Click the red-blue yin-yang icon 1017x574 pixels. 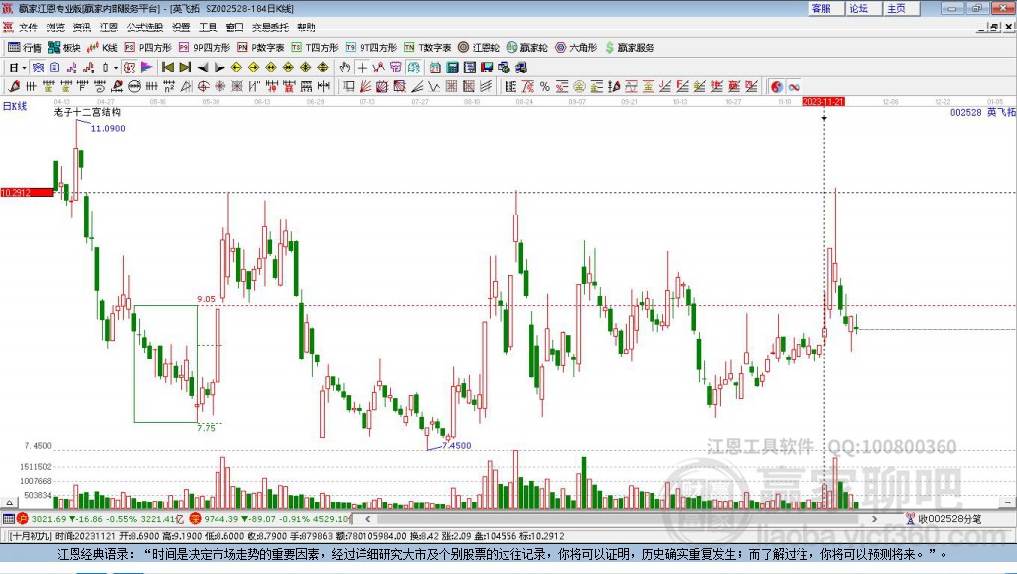coord(777,87)
